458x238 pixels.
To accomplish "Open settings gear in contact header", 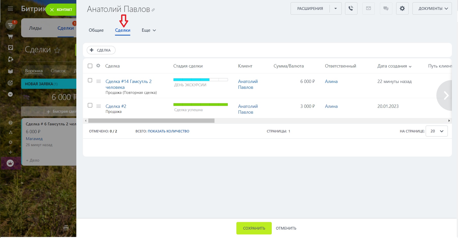I will (x=402, y=9).
